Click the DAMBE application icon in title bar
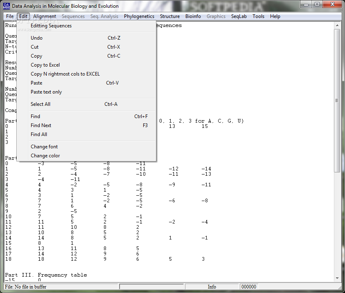Screen dimensions: 345x293 pyautogui.click(x=7, y=6)
